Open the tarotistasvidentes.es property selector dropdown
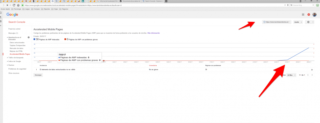Viewport: 320px width, 123px height. click(x=277, y=22)
